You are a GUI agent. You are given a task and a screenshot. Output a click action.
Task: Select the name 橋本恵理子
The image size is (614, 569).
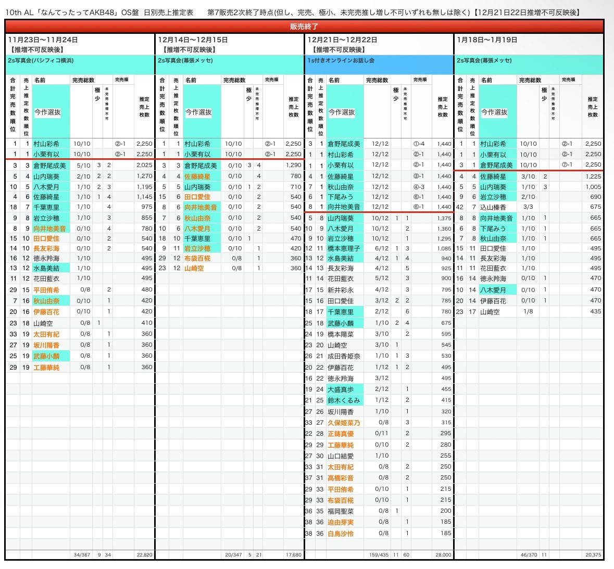[x=344, y=248]
